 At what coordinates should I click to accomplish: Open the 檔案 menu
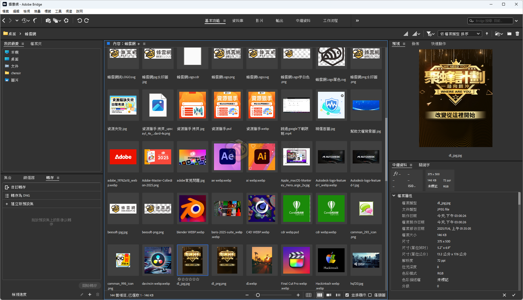[6, 11]
